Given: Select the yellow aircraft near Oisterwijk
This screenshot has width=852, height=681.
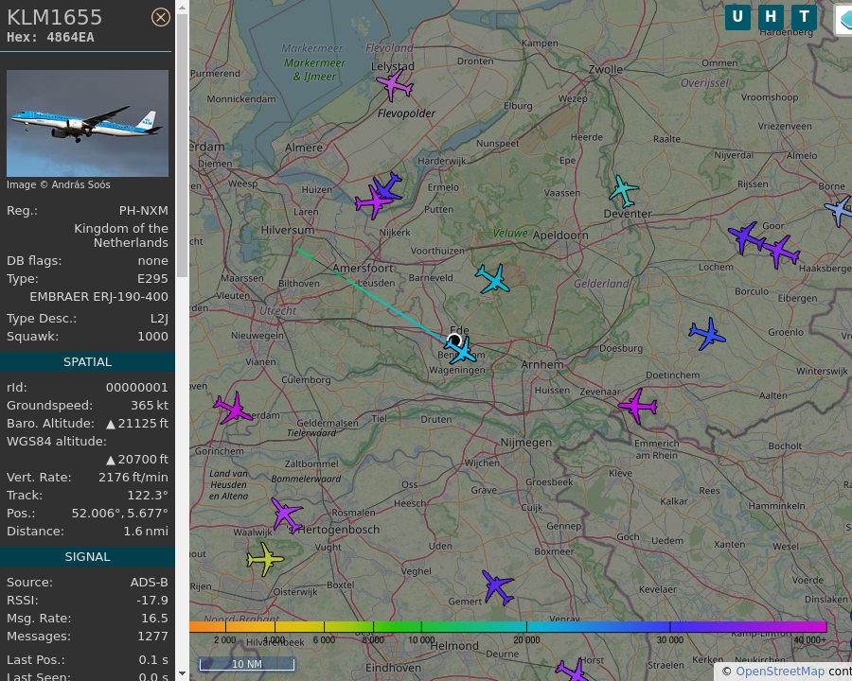Looking at the screenshot, I should [x=265, y=559].
